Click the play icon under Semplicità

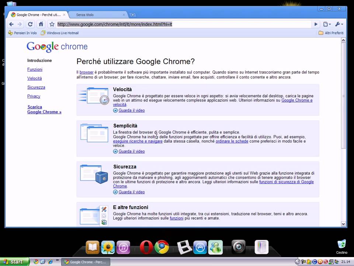click(115, 151)
